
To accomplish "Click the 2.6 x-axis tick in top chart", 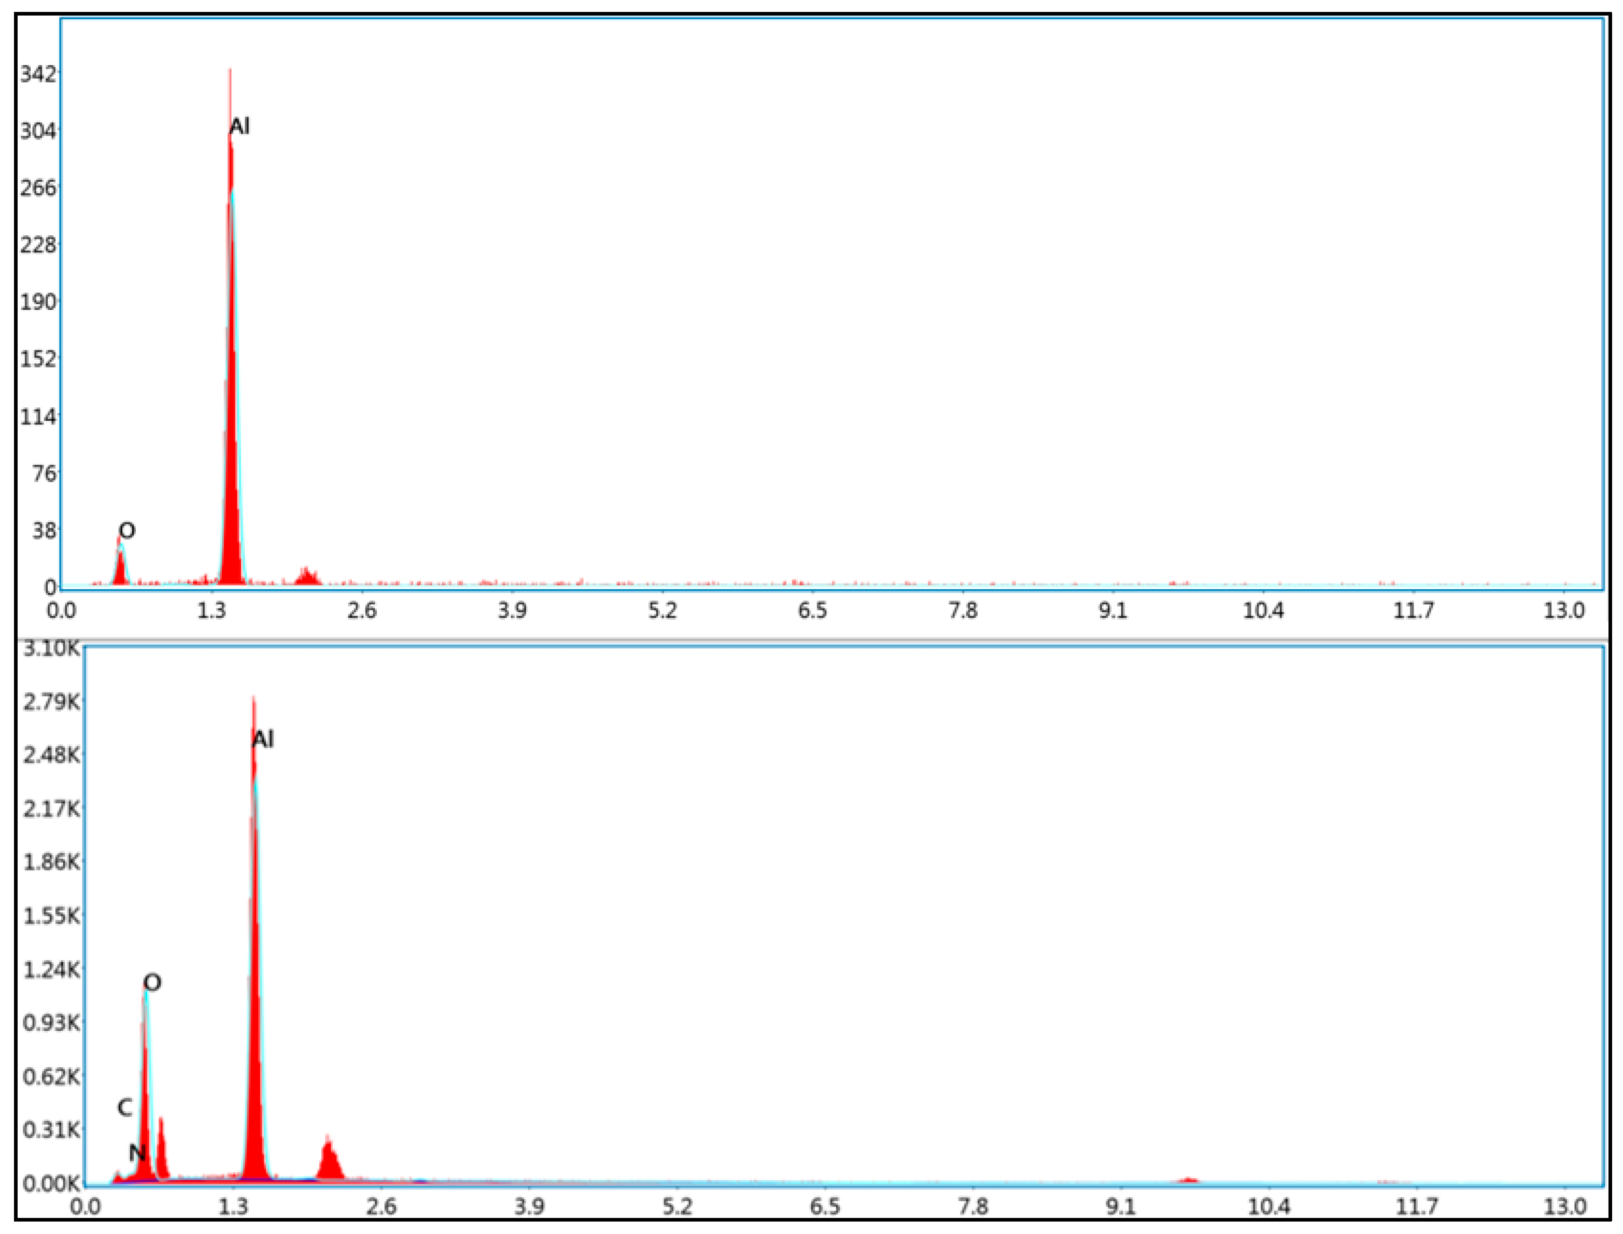I will [361, 611].
